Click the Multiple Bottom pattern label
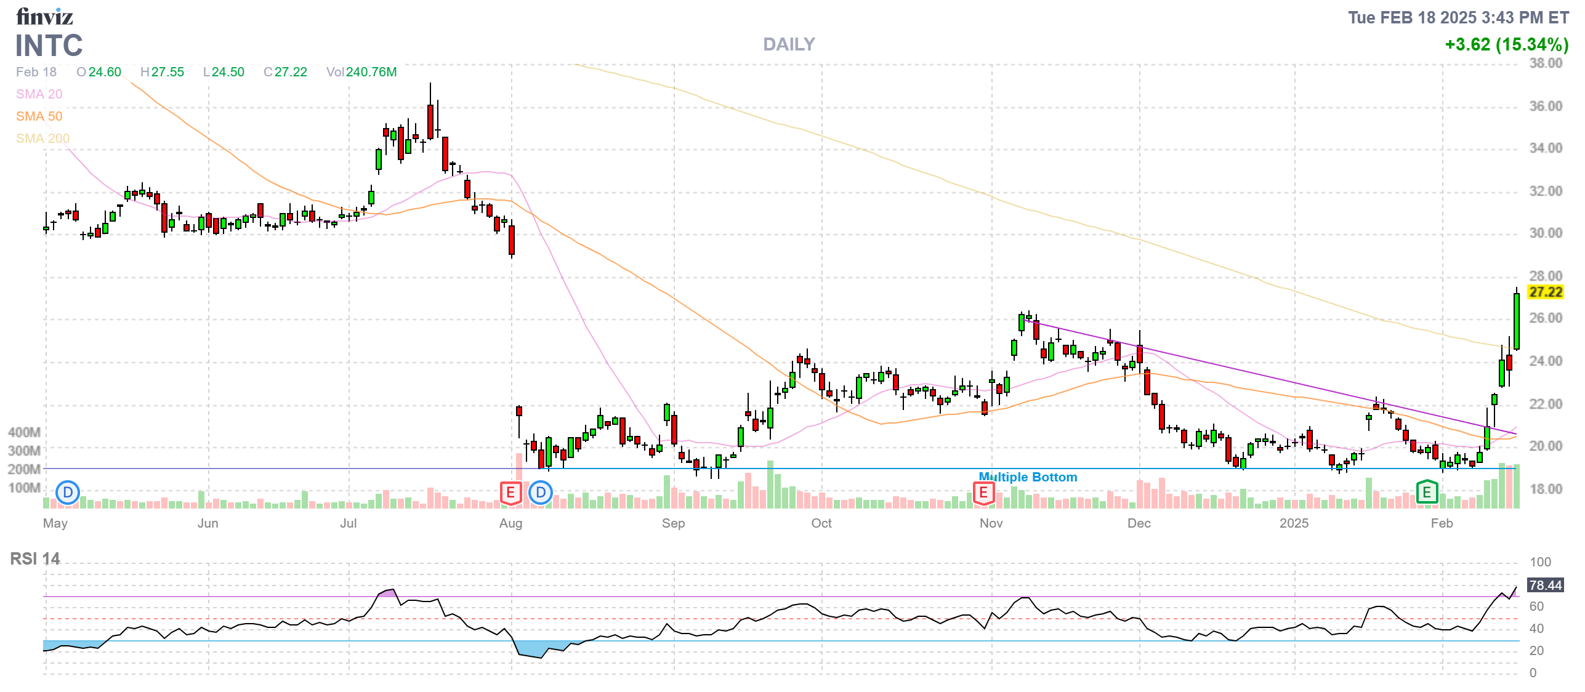Image resolution: width=1585 pixels, height=692 pixels. point(1028,477)
